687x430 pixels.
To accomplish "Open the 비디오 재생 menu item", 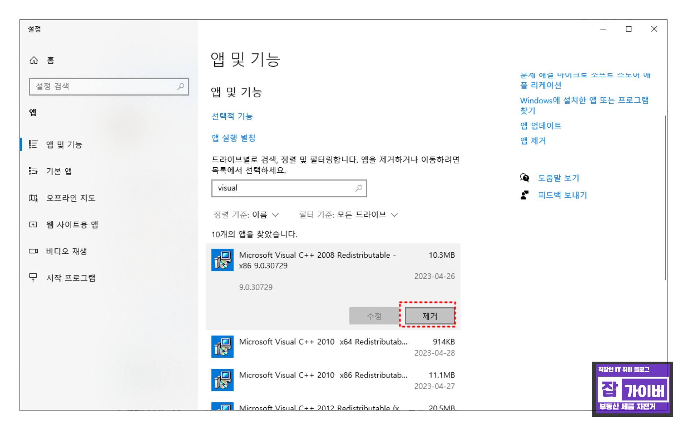I will pos(109,251).
